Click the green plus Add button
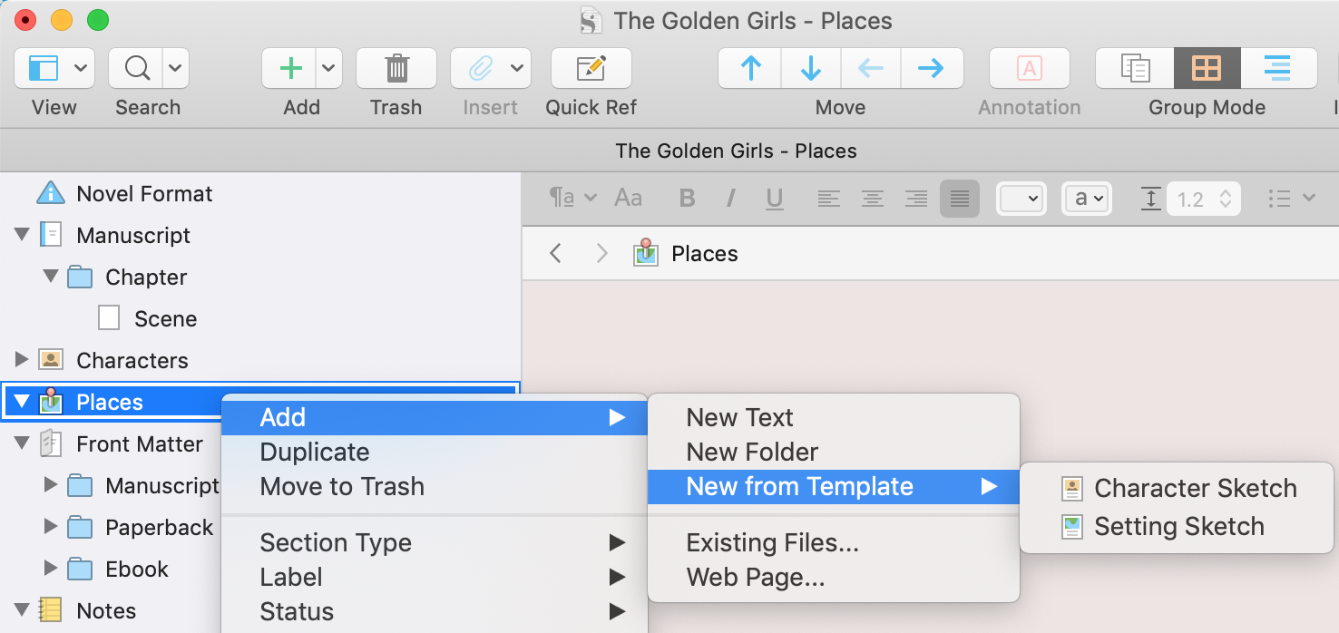Viewport: 1339px width, 633px height. pos(289,68)
